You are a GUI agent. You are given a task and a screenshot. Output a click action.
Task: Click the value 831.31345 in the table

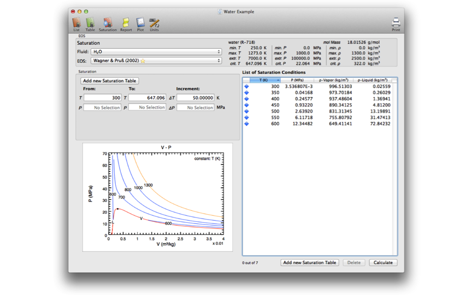point(340,111)
